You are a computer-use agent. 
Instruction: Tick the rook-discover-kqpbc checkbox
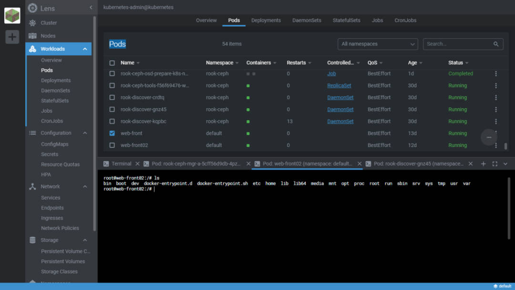pyautogui.click(x=112, y=121)
